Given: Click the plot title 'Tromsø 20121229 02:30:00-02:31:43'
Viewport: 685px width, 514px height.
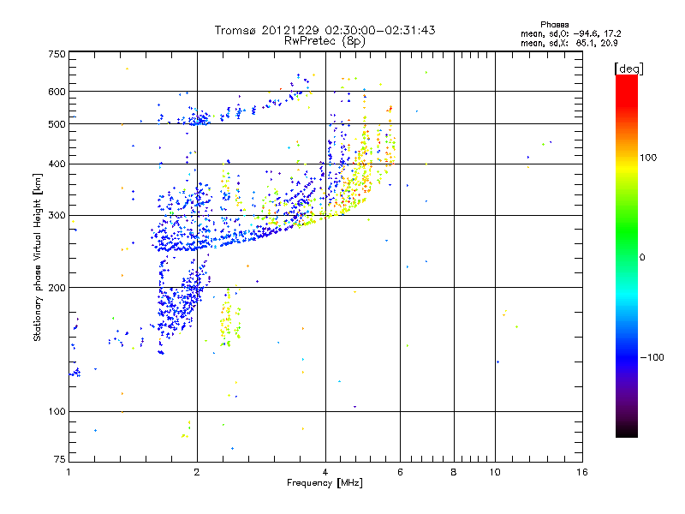Looking at the screenshot, I should point(325,30).
